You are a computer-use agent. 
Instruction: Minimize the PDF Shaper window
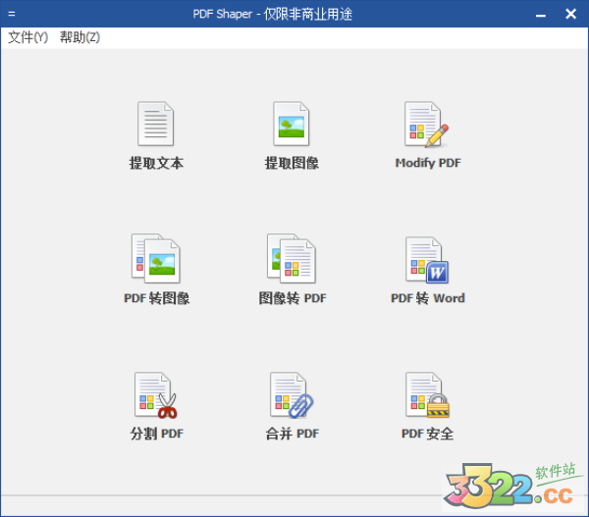click(x=541, y=15)
